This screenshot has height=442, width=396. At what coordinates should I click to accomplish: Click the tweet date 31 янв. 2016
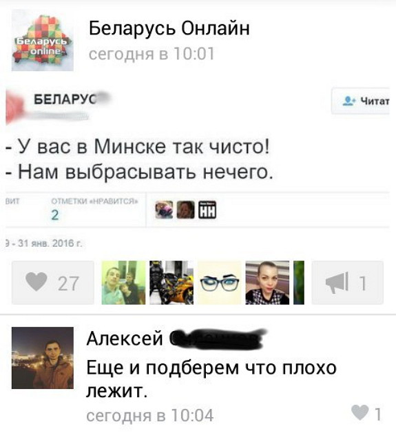pyautogui.click(x=50, y=243)
